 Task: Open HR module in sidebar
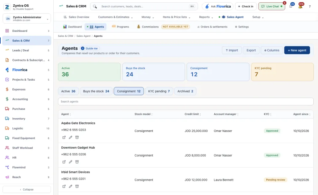pyautogui.click(x=27, y=158)
